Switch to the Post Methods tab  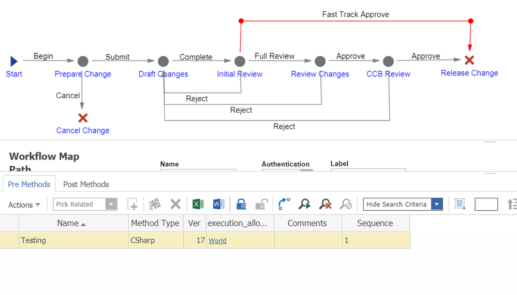tap(86, 184)
